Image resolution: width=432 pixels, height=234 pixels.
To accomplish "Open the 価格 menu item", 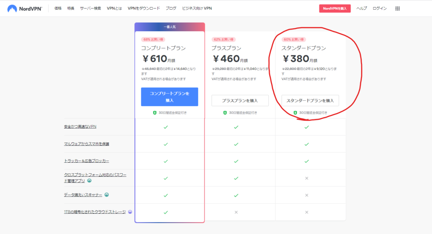I will pyautogui.click(x=58, y=8).
